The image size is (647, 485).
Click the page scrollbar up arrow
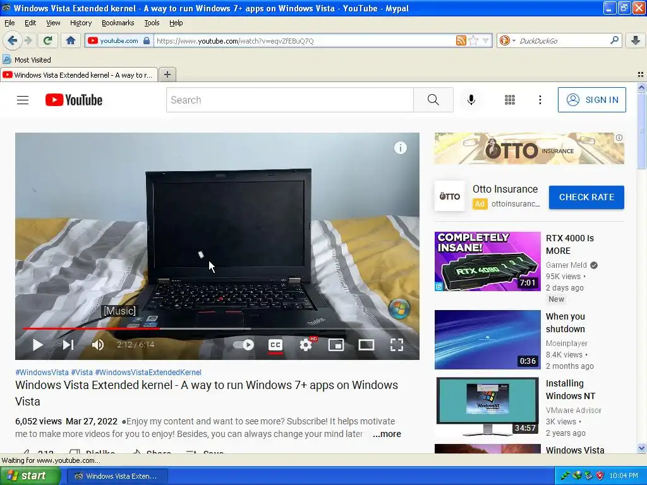click(x=641, y=87)
